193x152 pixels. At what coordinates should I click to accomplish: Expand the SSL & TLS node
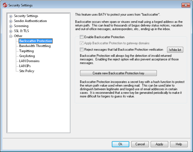(x=11, y=31)
